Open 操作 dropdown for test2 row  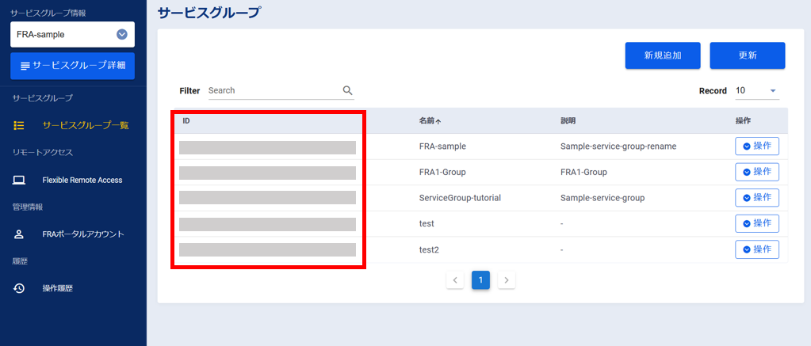[x=756, y=249]
